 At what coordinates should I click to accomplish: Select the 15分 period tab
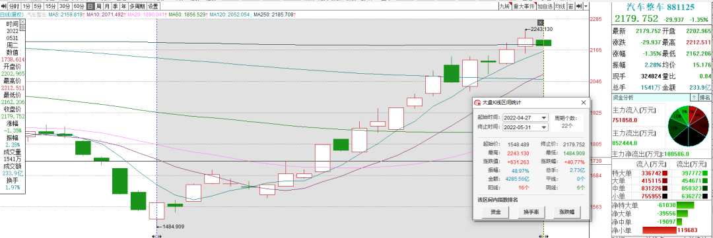(51, 7)
